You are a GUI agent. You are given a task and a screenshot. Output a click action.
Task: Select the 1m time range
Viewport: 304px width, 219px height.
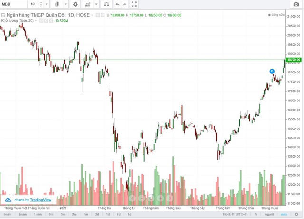[86, 214]
